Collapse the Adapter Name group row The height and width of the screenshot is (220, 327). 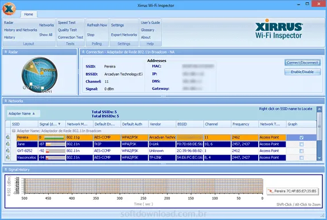click(x=14, y=131)
